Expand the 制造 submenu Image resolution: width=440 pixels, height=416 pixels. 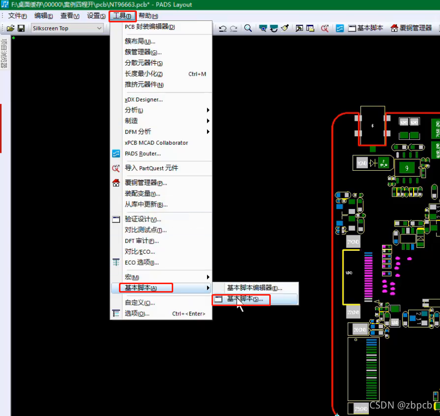click(x=161, y=121)
